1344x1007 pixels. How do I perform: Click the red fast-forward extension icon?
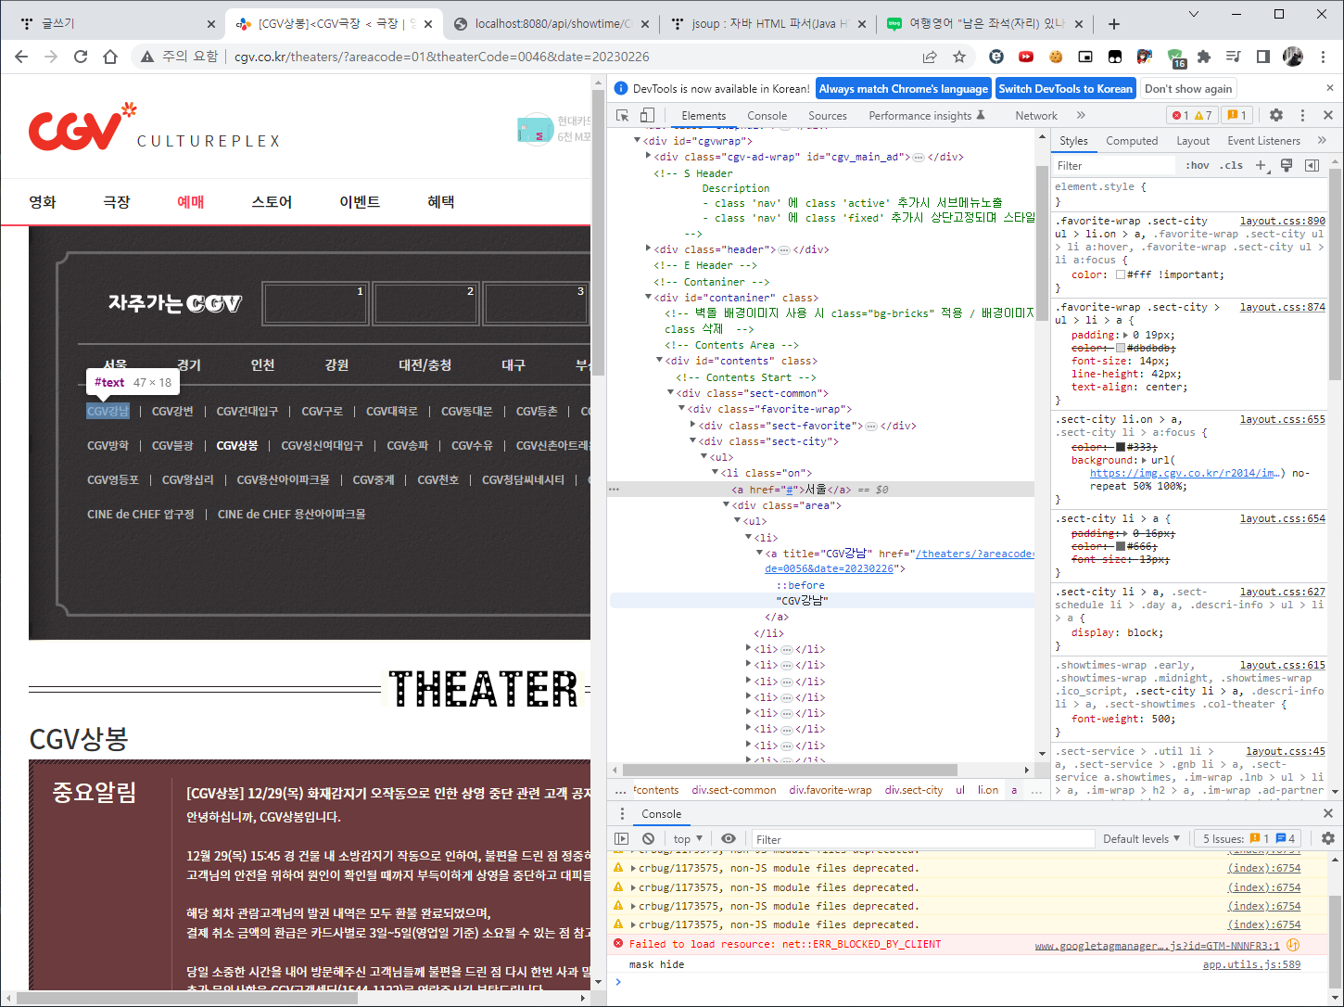(1026, 57)
